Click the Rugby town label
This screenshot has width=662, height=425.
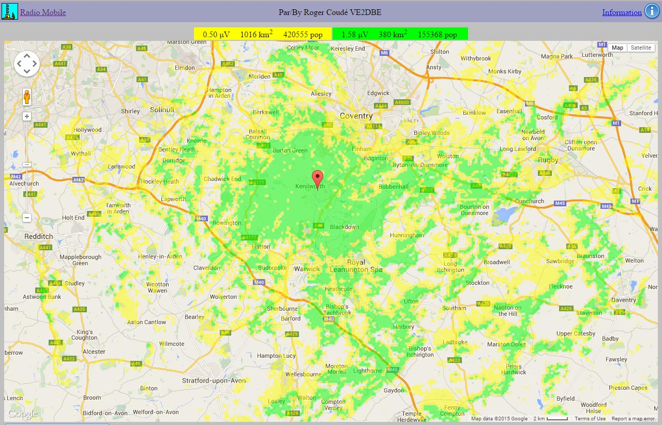(x=548, y=160)
